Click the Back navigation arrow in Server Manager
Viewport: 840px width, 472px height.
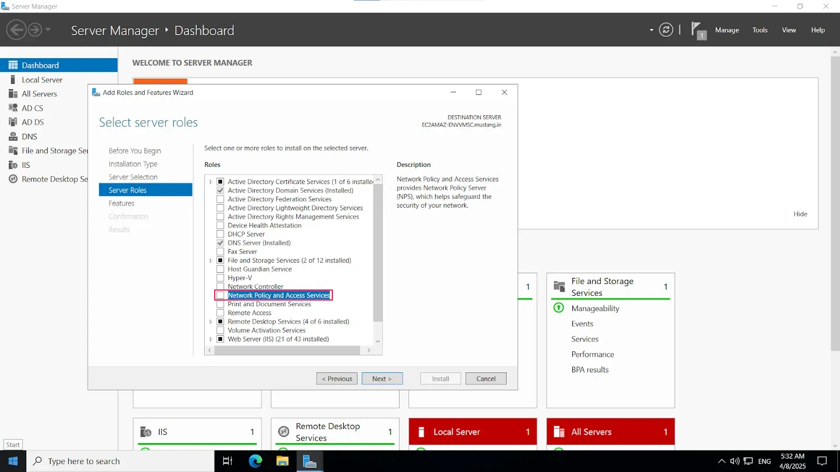coord(16,30)
